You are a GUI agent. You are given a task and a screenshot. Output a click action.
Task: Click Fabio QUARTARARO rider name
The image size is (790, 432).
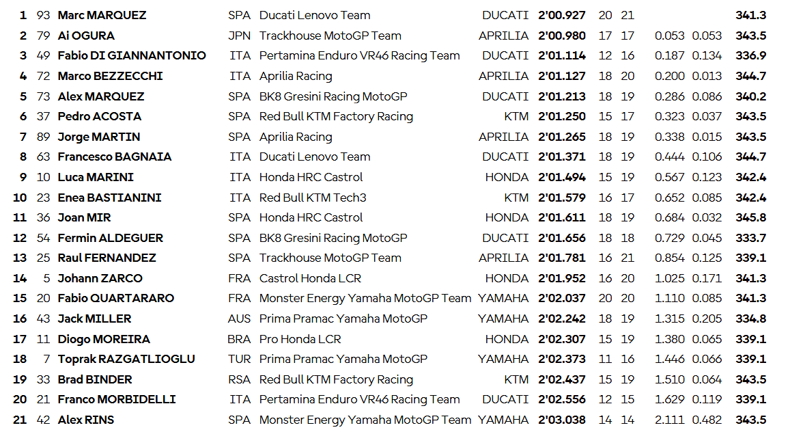116,298
